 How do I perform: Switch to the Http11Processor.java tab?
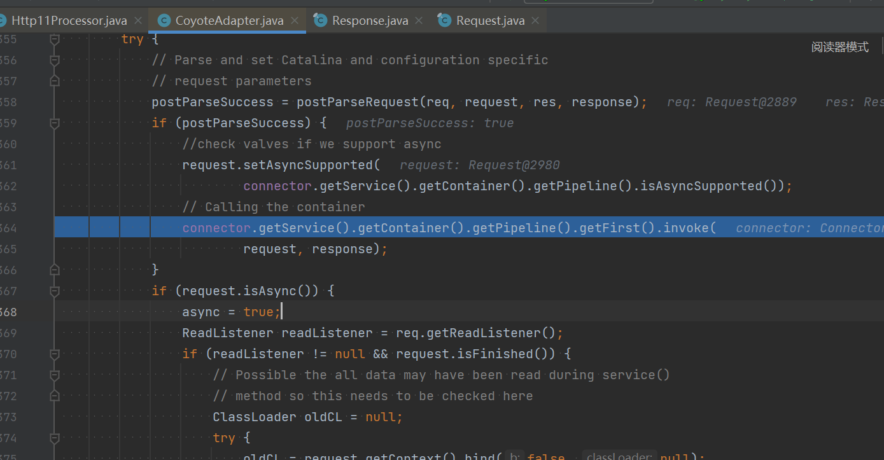[69, 21]
